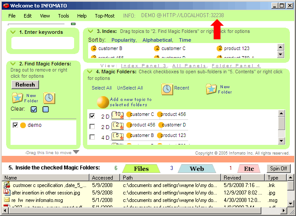This screenshot has height=216, width=296.
Task: Click the shortcut icon for custmoer c specification
Action: pos(7,185)
